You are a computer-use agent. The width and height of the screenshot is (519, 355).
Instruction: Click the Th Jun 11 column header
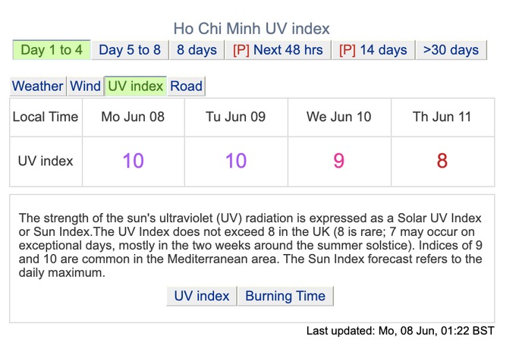442,117
